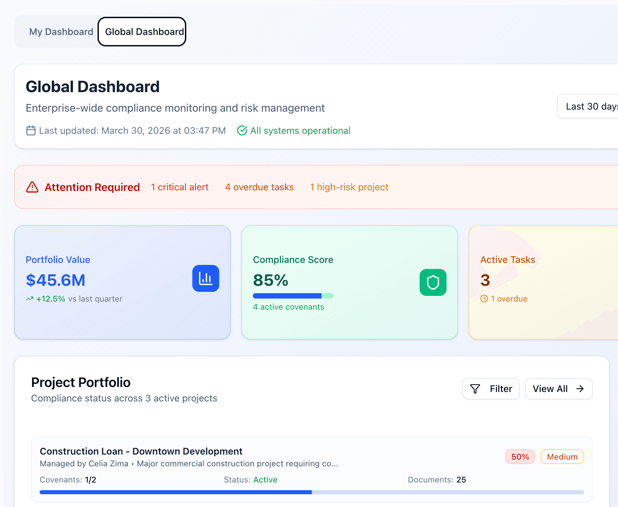Screen dimensions: 618x507
Task: Click the bar chart icon on Portfolio Value card
Action: click(205, 278)
